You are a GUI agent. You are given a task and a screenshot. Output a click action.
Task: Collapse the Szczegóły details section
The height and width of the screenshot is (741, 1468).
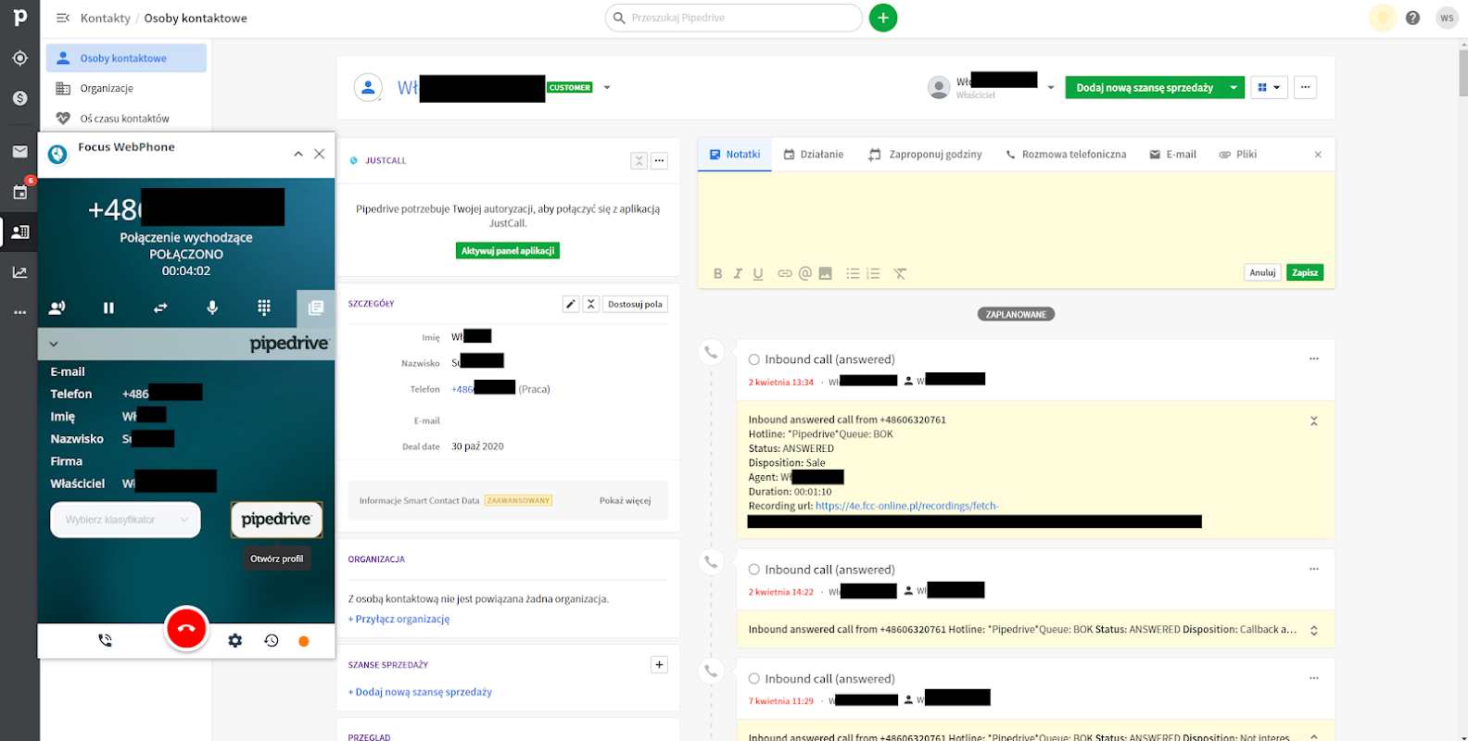tap(591, 304)
